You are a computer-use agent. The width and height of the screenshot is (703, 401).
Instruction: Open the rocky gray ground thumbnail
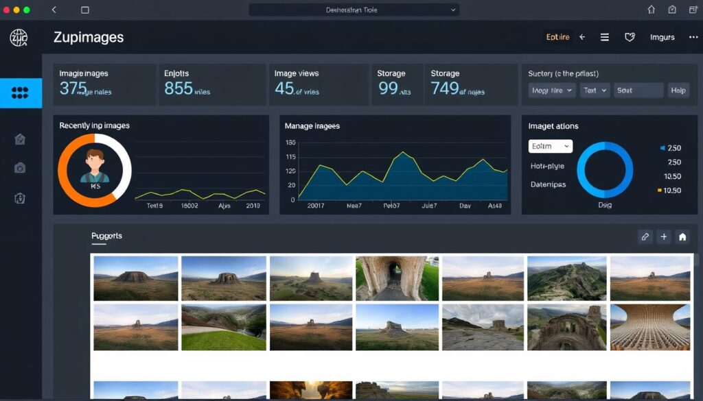[x=483, y=327]
